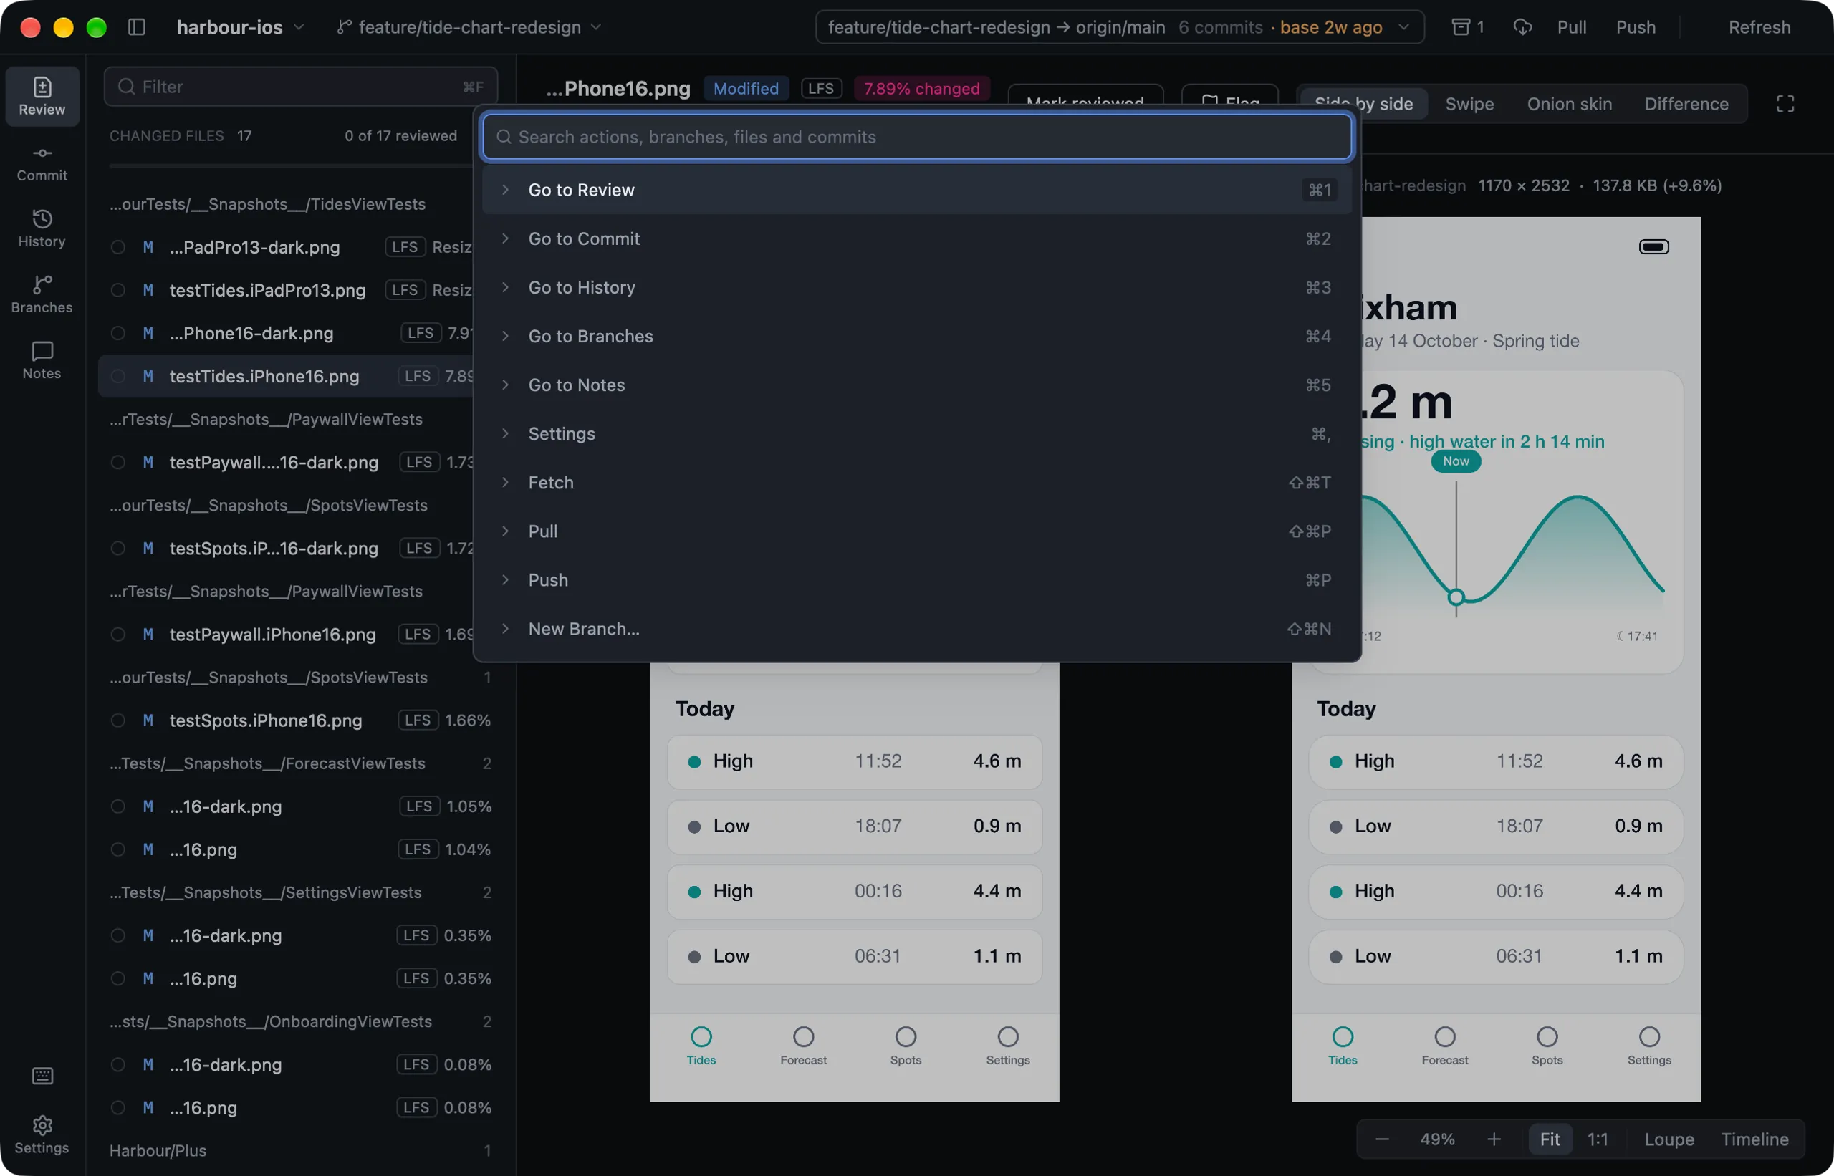
Task: Select Go to Commit command
Action: [x=916, y=239]
